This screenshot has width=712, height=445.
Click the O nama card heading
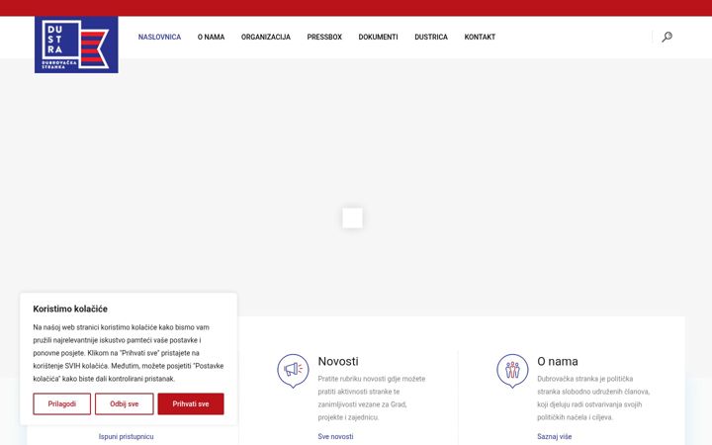(558, 362)
